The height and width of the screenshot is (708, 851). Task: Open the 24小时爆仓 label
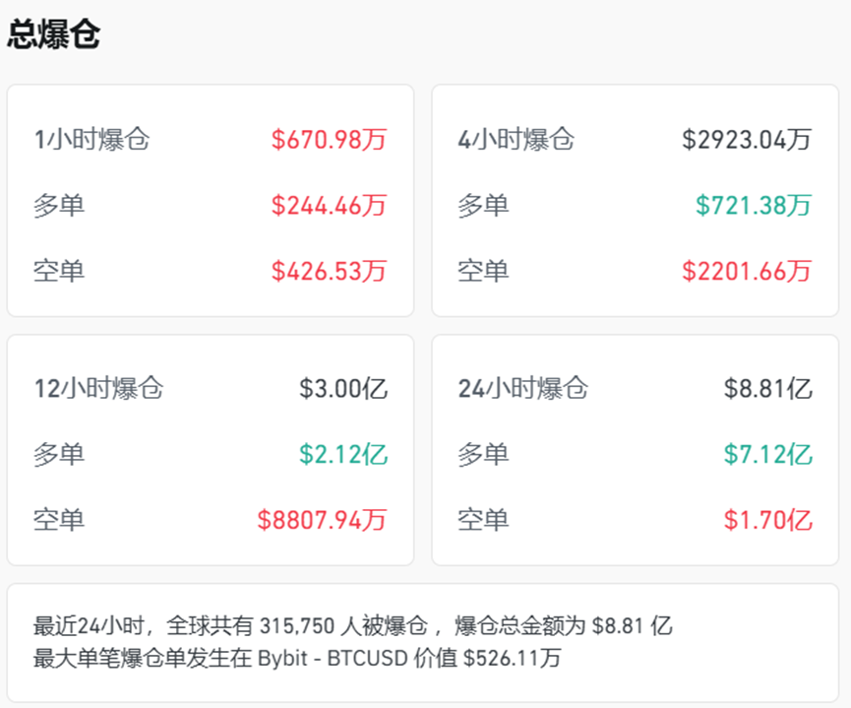522,389
